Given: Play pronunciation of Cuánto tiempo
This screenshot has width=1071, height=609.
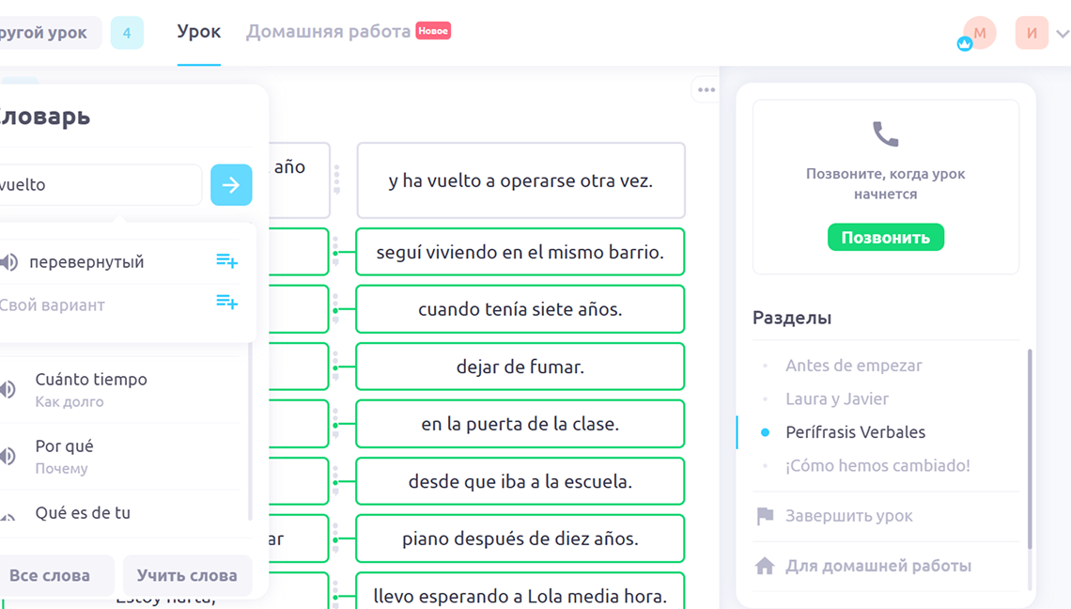Looking at the screenshot, I should pyautogui.click(x=8, y=389).
